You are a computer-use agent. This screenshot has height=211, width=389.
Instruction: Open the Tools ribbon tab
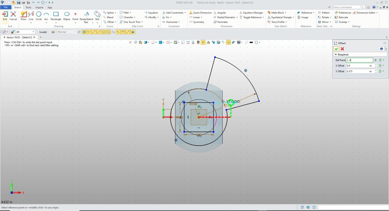(x=28, y=7)
